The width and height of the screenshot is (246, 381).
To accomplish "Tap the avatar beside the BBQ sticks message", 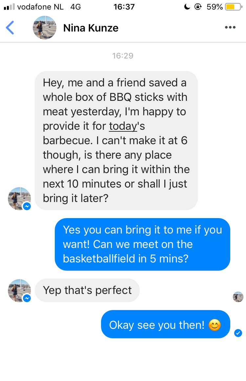I will tap(19, 198).
